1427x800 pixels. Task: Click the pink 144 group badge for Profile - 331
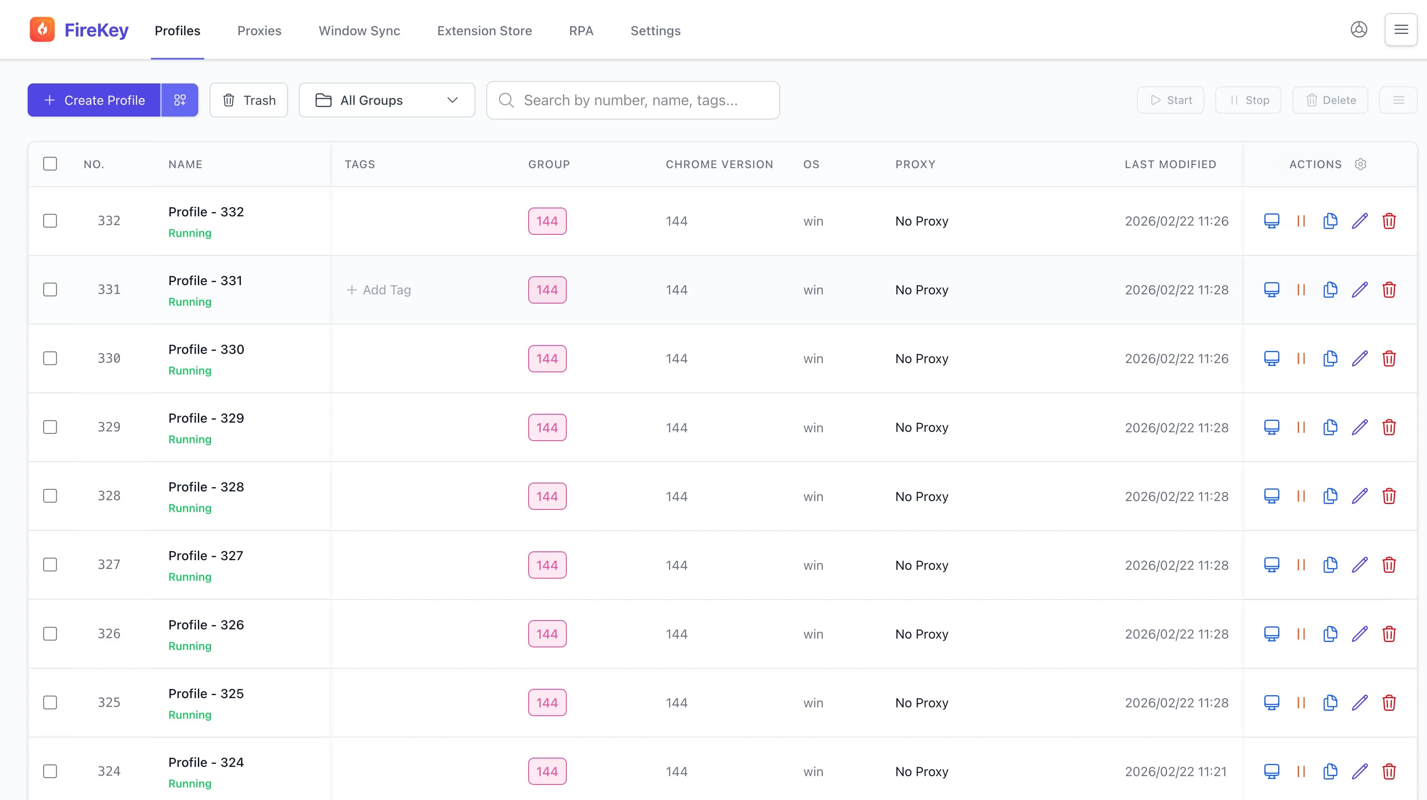click(x=547, y=289)
